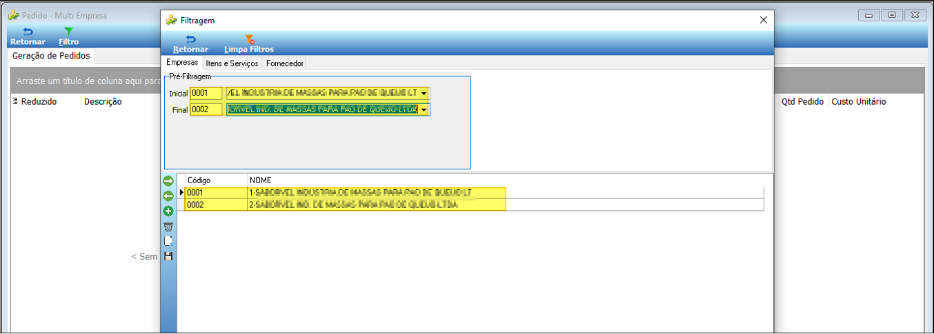This screenshot has height=334, width=934.
Task: Open the Fornecedor tab
Action: (284, 63)
